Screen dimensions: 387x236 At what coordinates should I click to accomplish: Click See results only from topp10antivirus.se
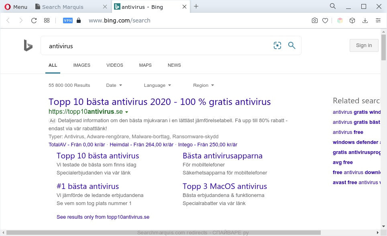(x=103, y=217)
